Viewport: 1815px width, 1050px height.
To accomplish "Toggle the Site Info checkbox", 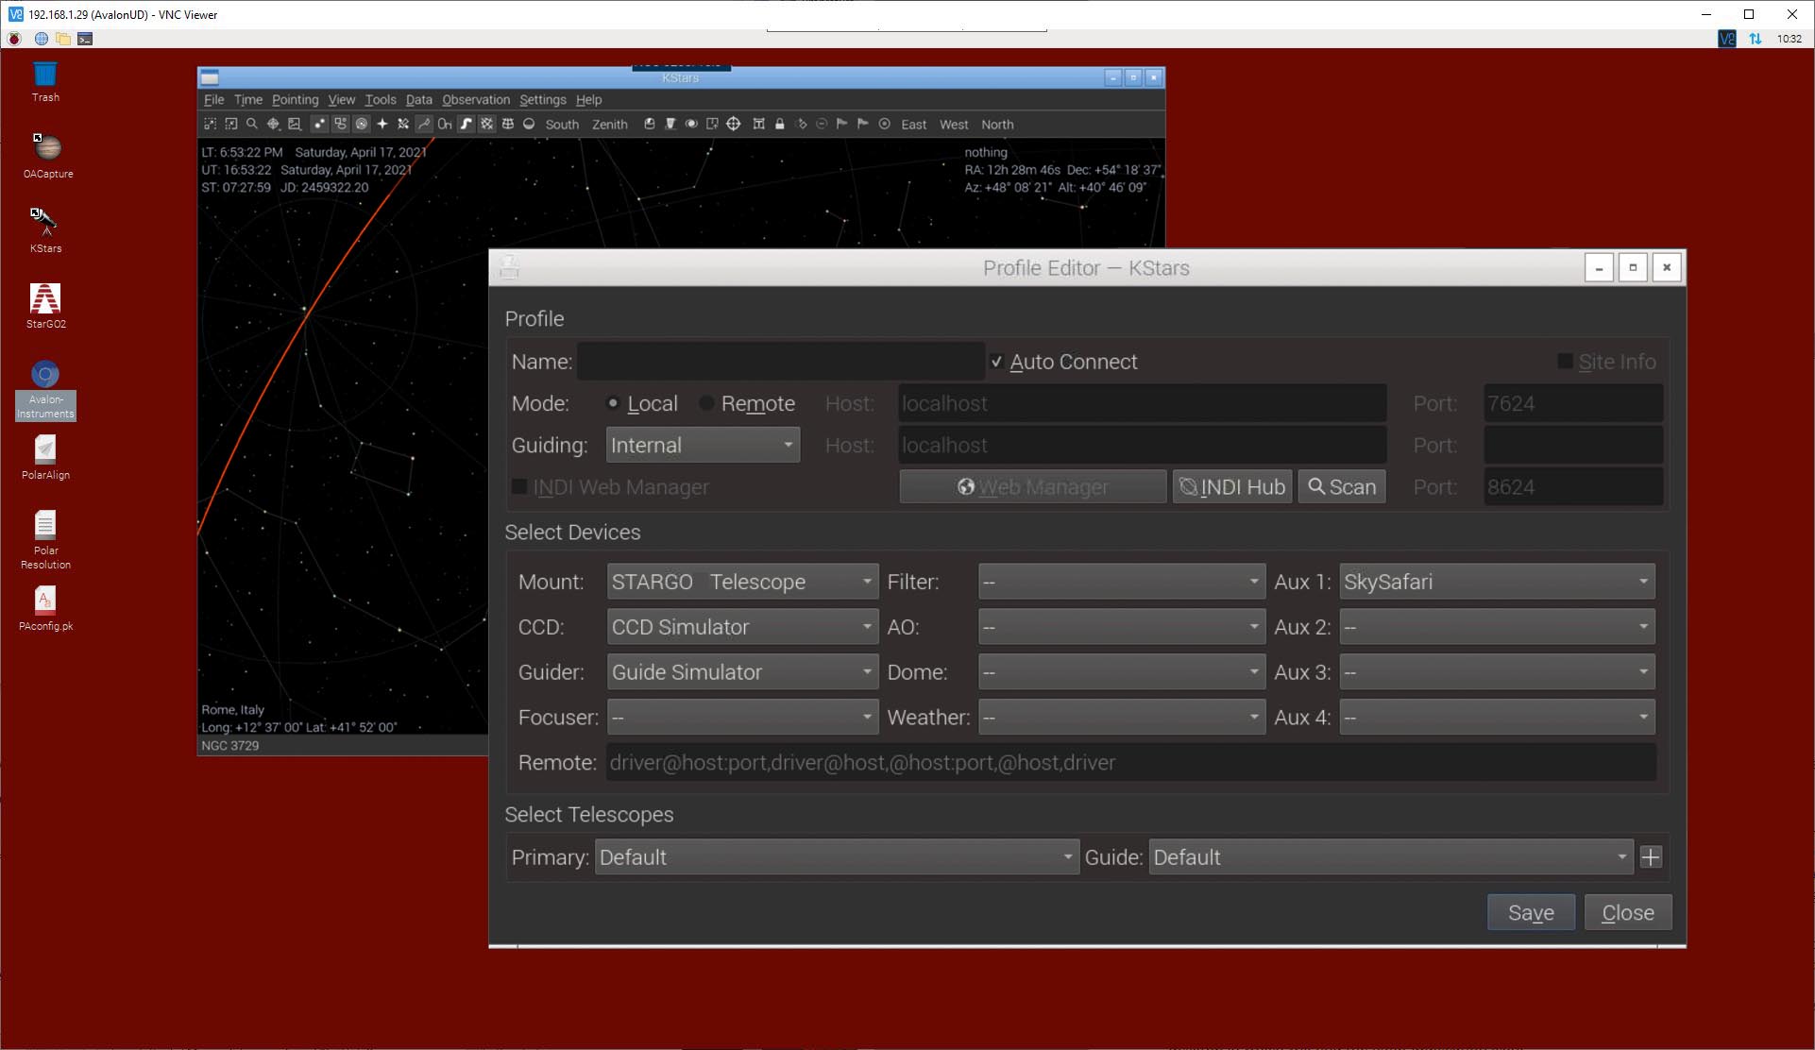I will pos(1565,362).
